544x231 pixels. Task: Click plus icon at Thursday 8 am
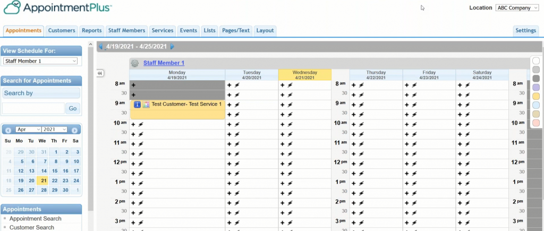[353, 85]
